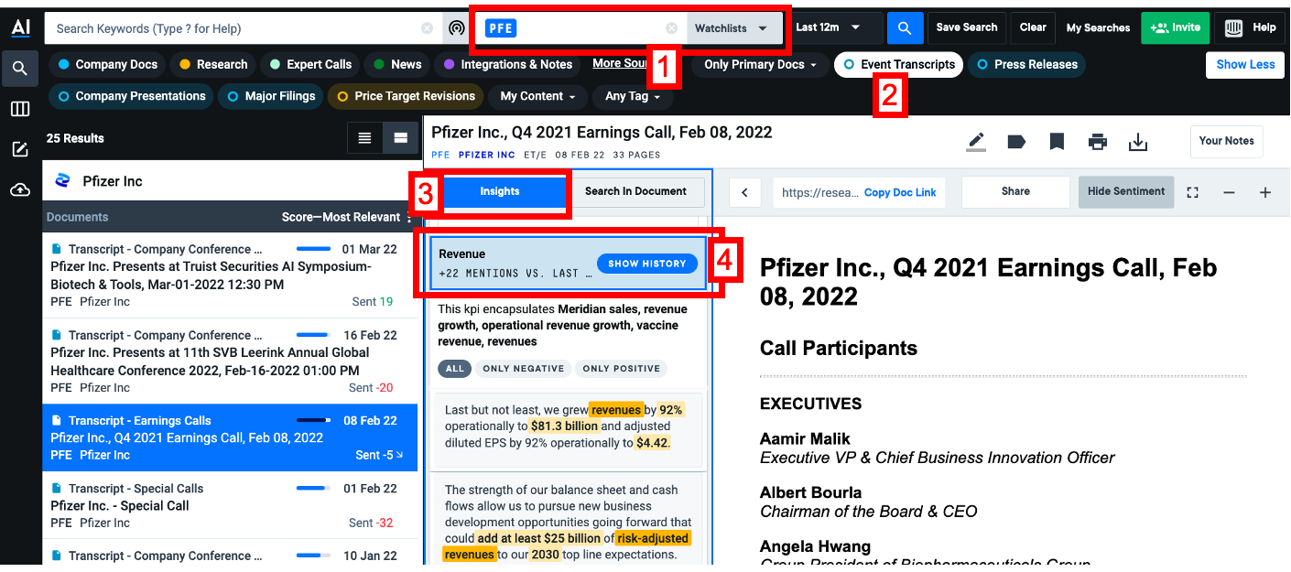This screenshot has width=1291, height=572.
Task: Click the document icon on the Truist transcript row
Action: (x=56, y=249)
